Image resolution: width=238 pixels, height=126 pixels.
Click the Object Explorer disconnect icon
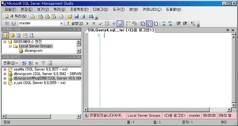pyautogui.click(x=30, y=63)
